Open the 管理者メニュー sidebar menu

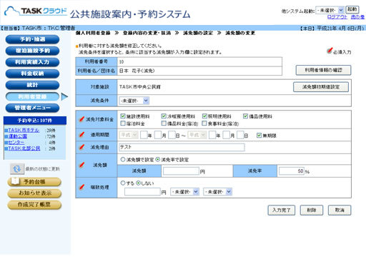[32, 108]
